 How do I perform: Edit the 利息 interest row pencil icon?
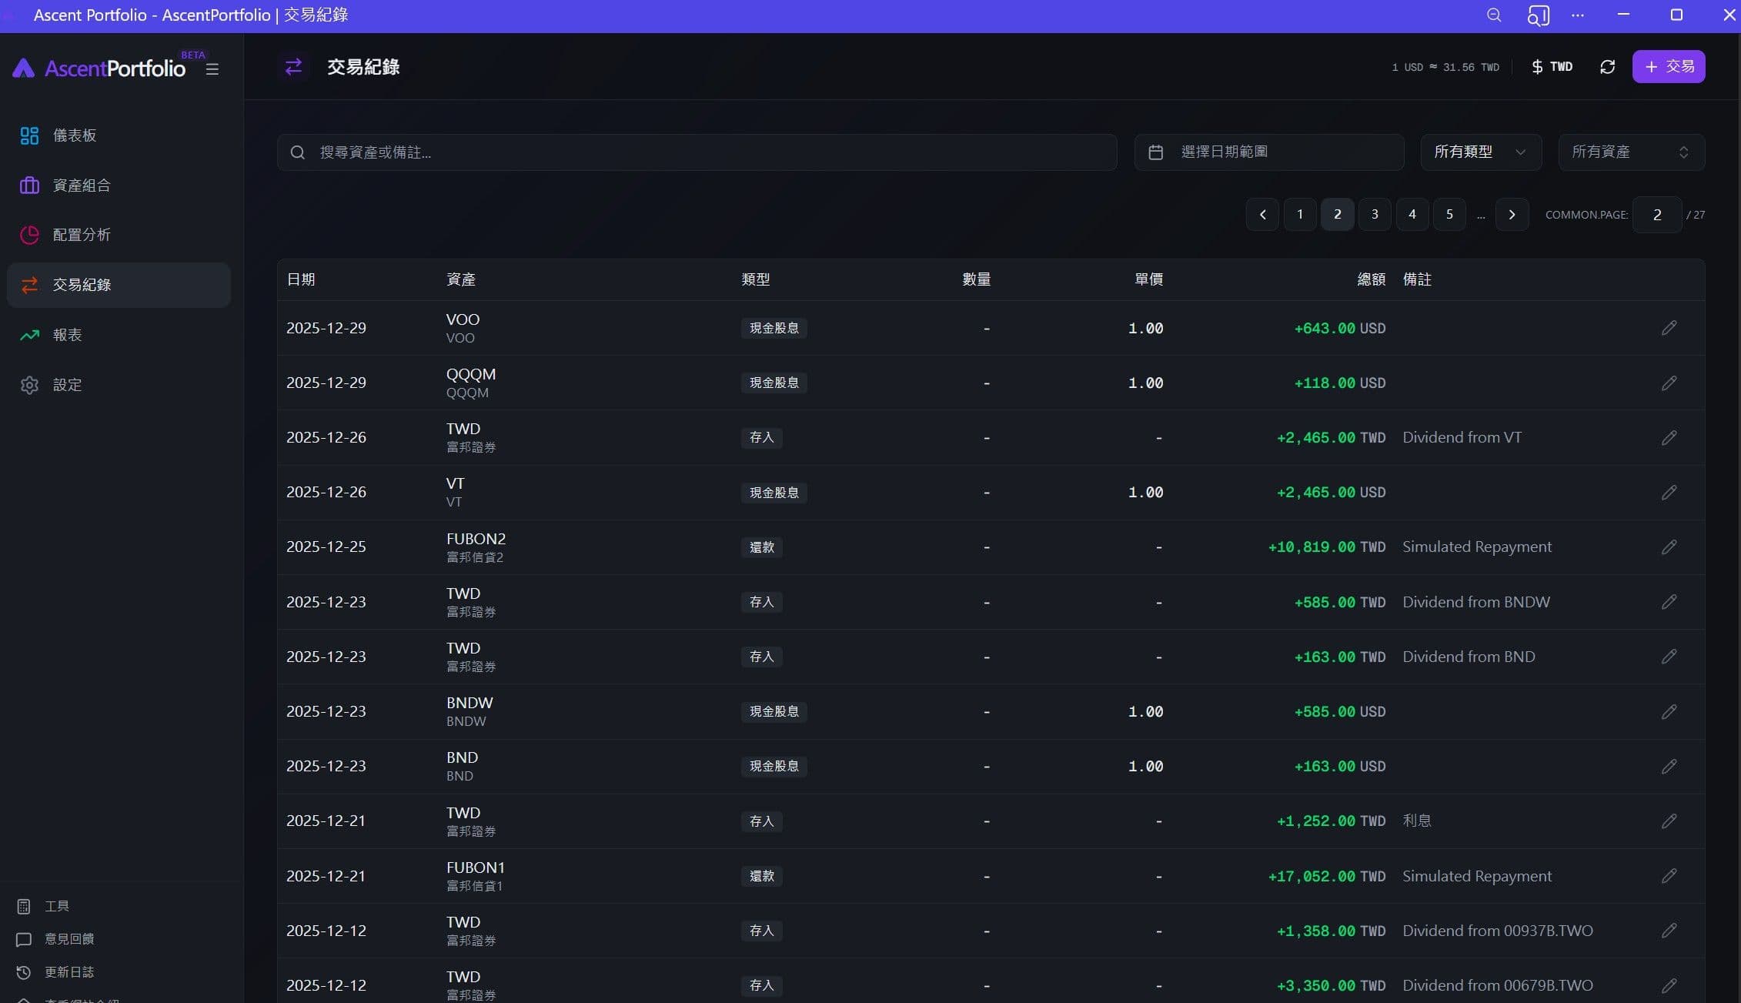(1669, 821)
